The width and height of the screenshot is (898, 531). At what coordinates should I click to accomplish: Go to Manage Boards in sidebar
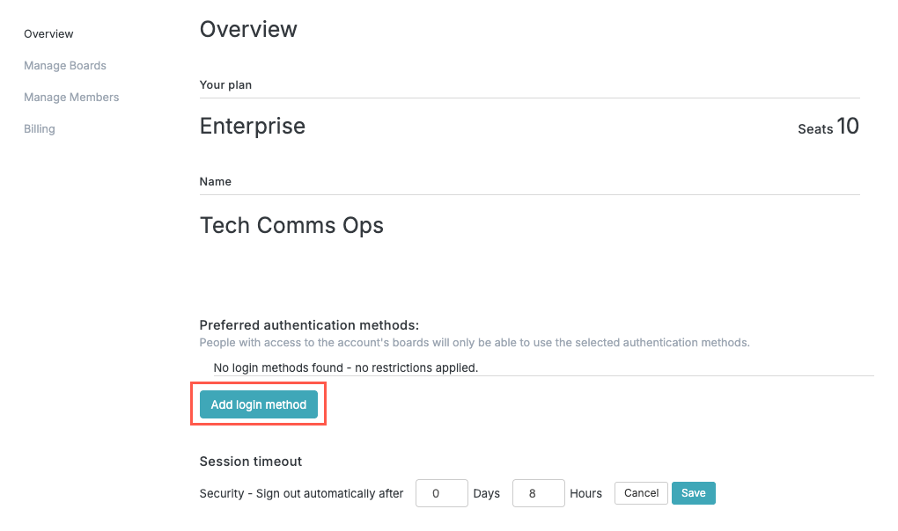tap(65, 66)
